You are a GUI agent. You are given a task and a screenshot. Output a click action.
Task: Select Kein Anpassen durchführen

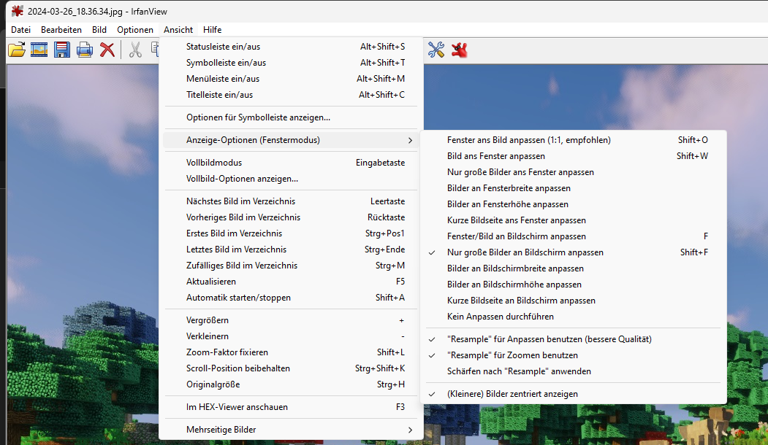[573, 317]
